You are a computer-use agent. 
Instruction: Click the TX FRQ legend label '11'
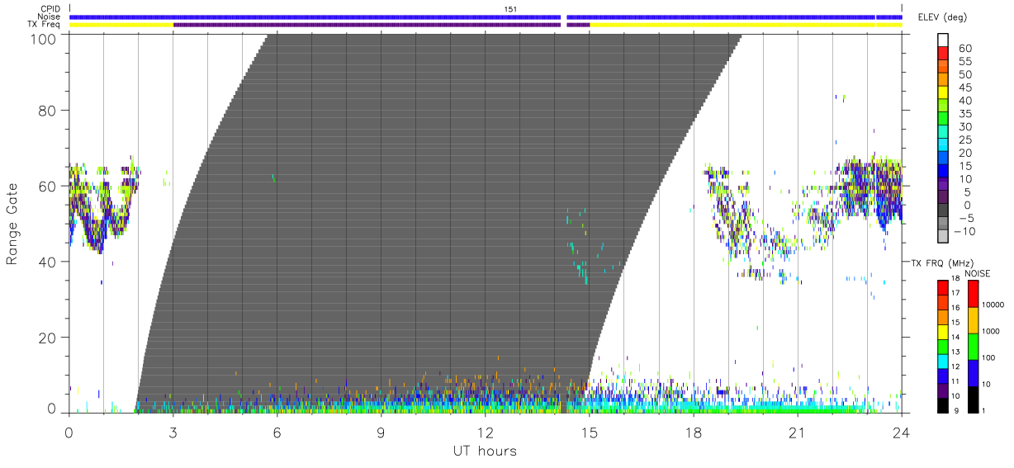pyautogui.click(x=955, y=381)
